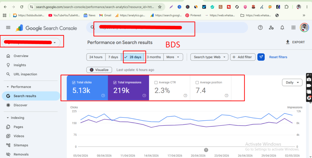Screen dimensions: 312x158
Task: Open the property selector dropdown
Action: (31, 42)
